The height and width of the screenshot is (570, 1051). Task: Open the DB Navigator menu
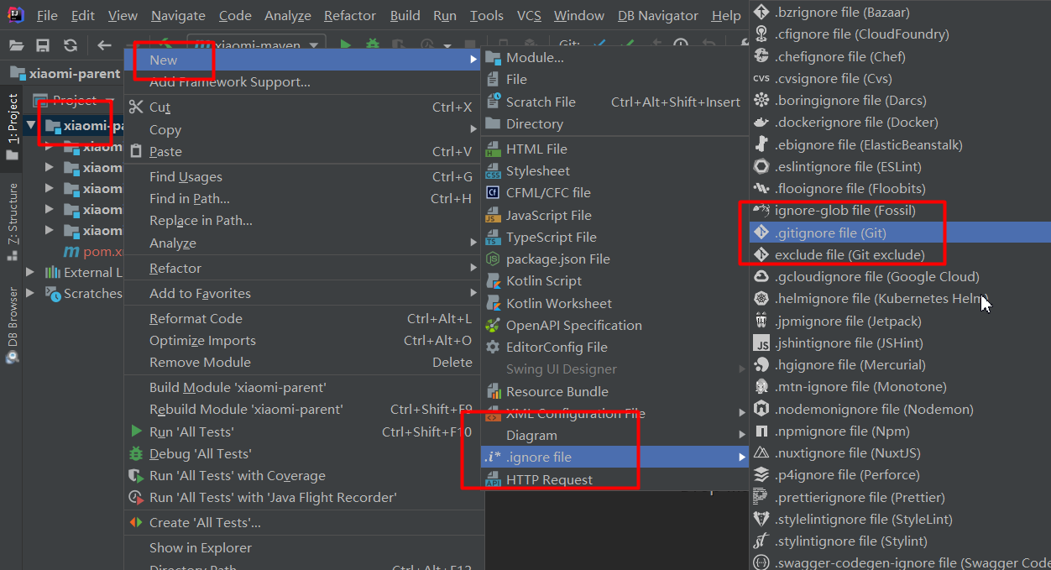point(658,15)
